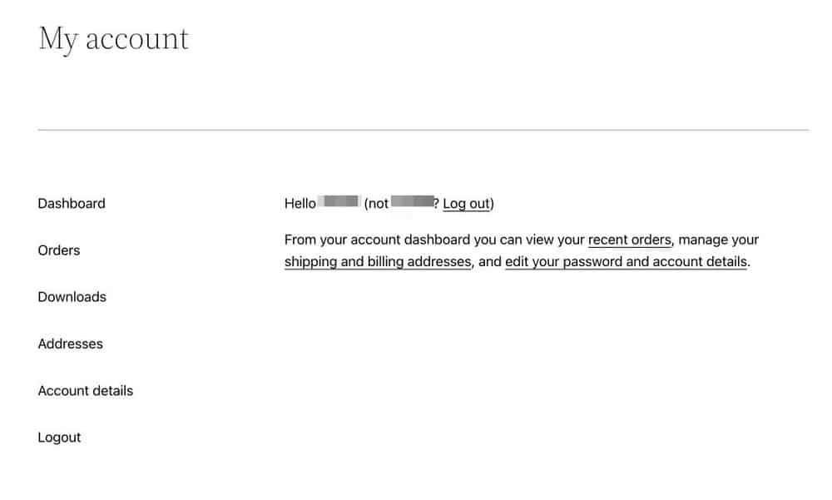Viewport: 832px width, 500px height.
Task: Follow the 'recent orders' link
Action: tap(630, 240)
